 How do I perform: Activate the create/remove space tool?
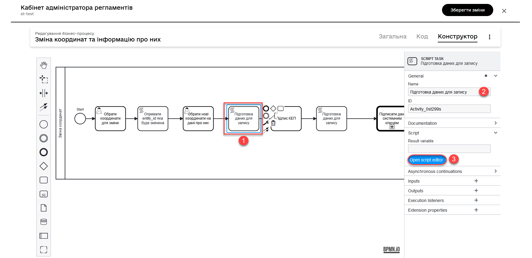point(44,93)
